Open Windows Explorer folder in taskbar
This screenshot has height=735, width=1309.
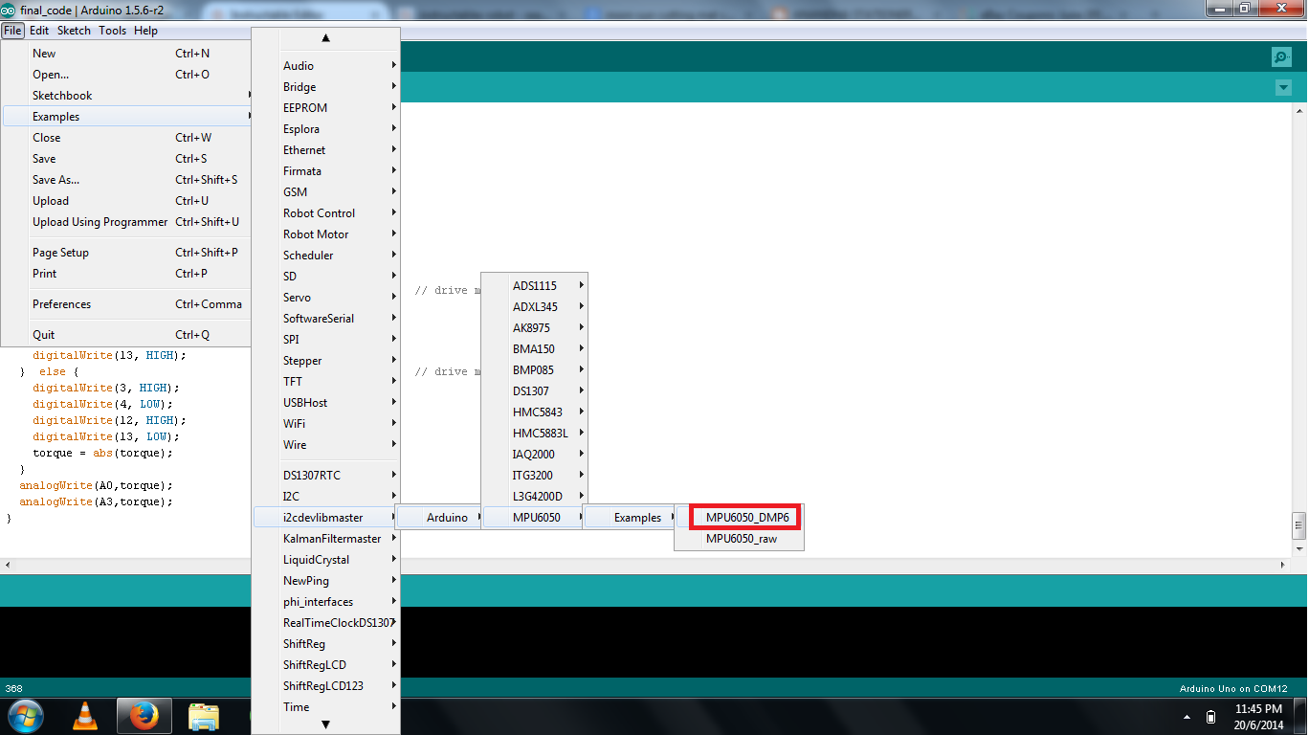click(x=204, y=715)
